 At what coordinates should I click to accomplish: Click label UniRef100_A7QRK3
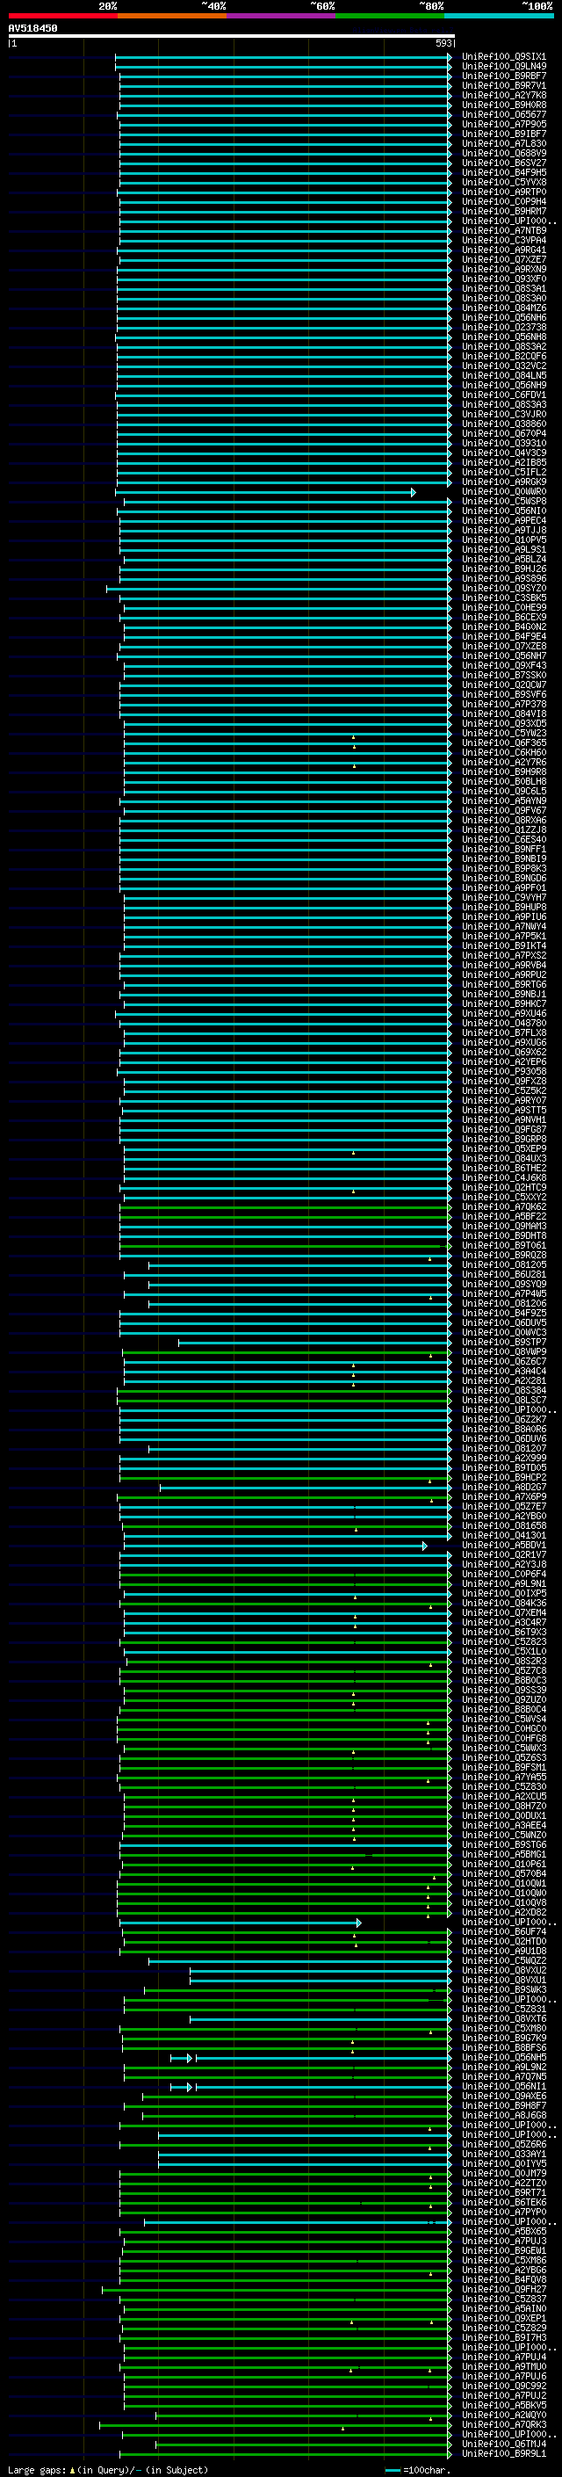point(503,2424)
